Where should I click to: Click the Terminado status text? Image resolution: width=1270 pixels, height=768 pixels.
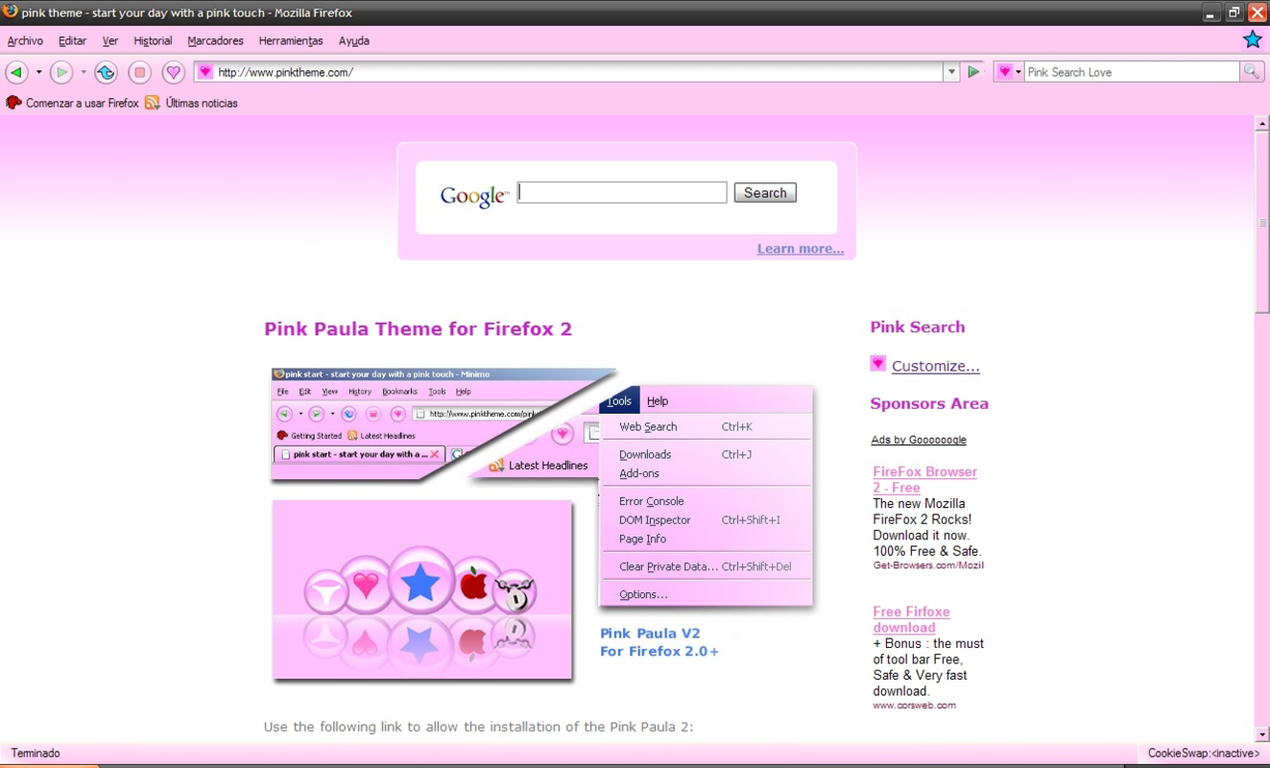(36, 754)
